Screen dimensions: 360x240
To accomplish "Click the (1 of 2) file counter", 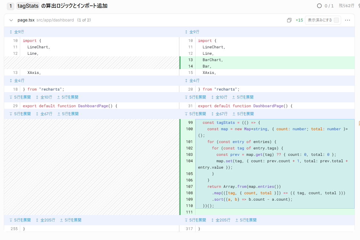I will pyautogui.click(x=84, y=20).
